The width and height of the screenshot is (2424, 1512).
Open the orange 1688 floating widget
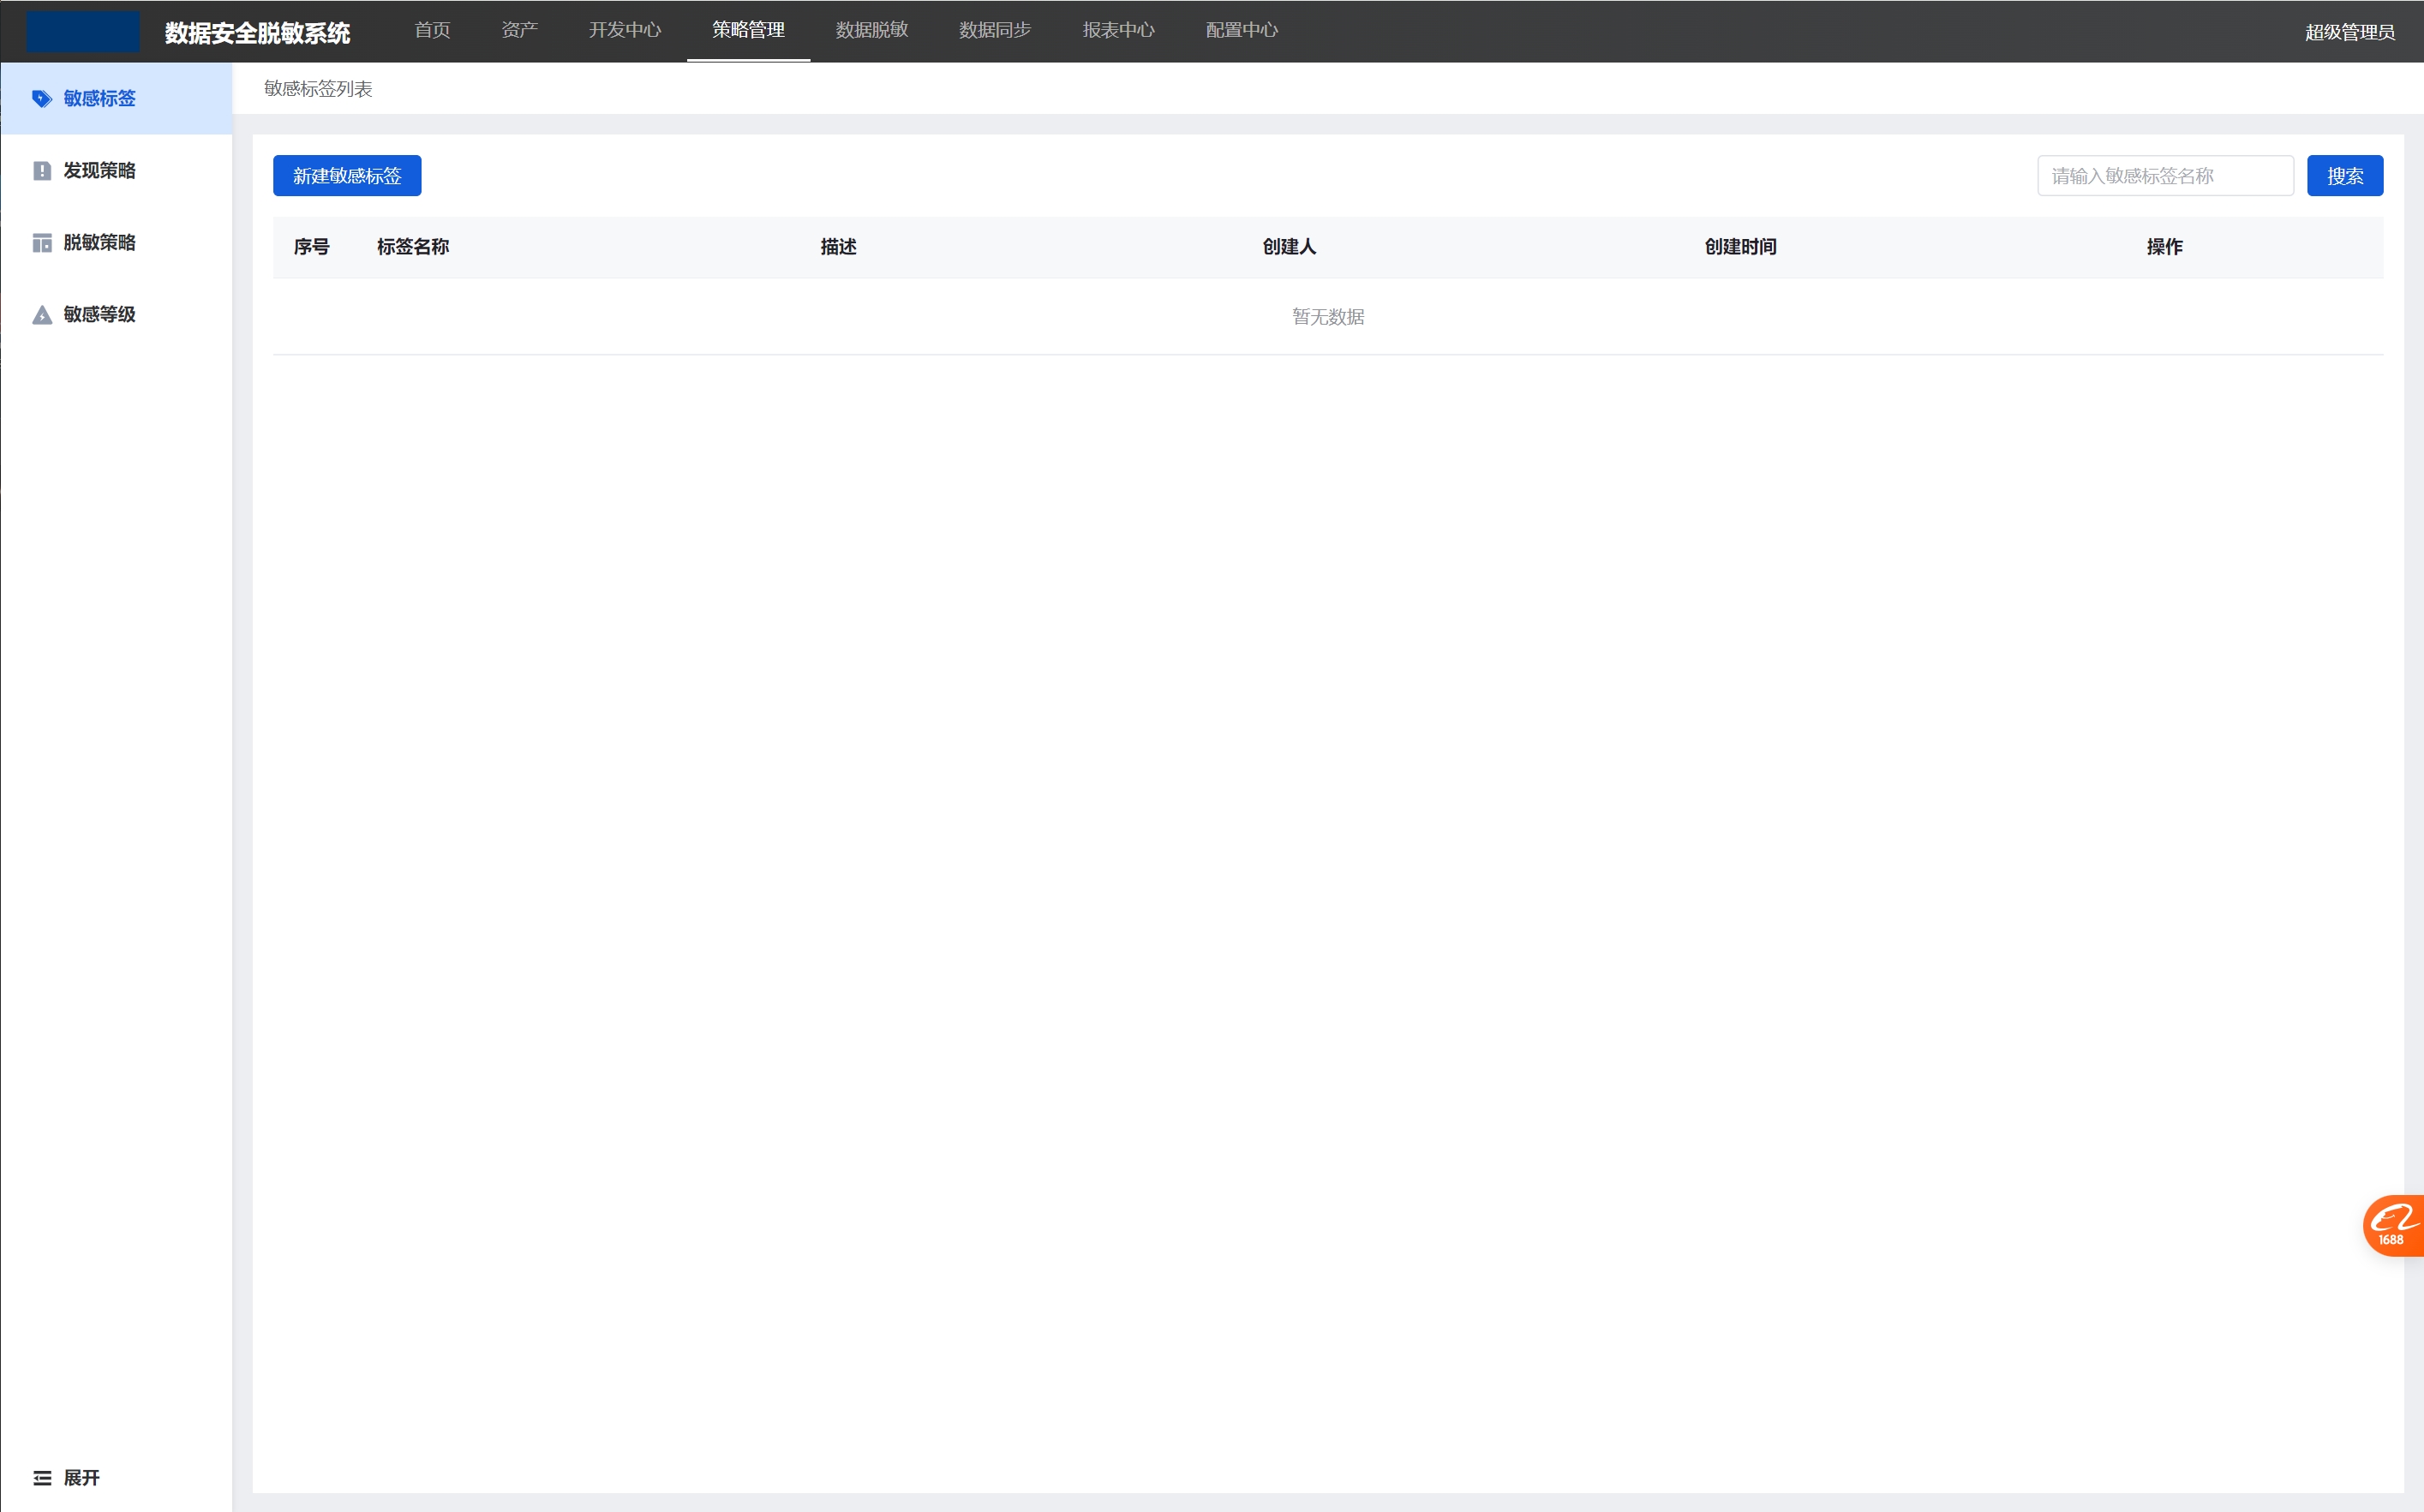click(2394, 1225)
